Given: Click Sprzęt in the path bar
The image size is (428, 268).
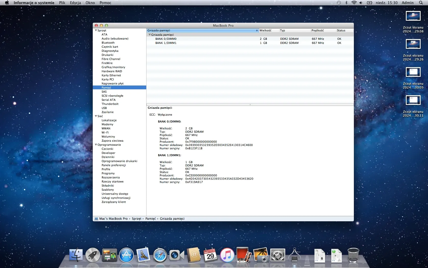Looking at the screenshot, I should click(x=137, y=219).
